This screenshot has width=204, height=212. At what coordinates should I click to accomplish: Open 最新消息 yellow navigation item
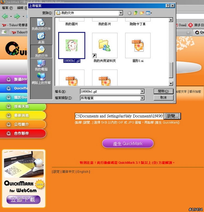pyautogui.click(x=23, y=115)
